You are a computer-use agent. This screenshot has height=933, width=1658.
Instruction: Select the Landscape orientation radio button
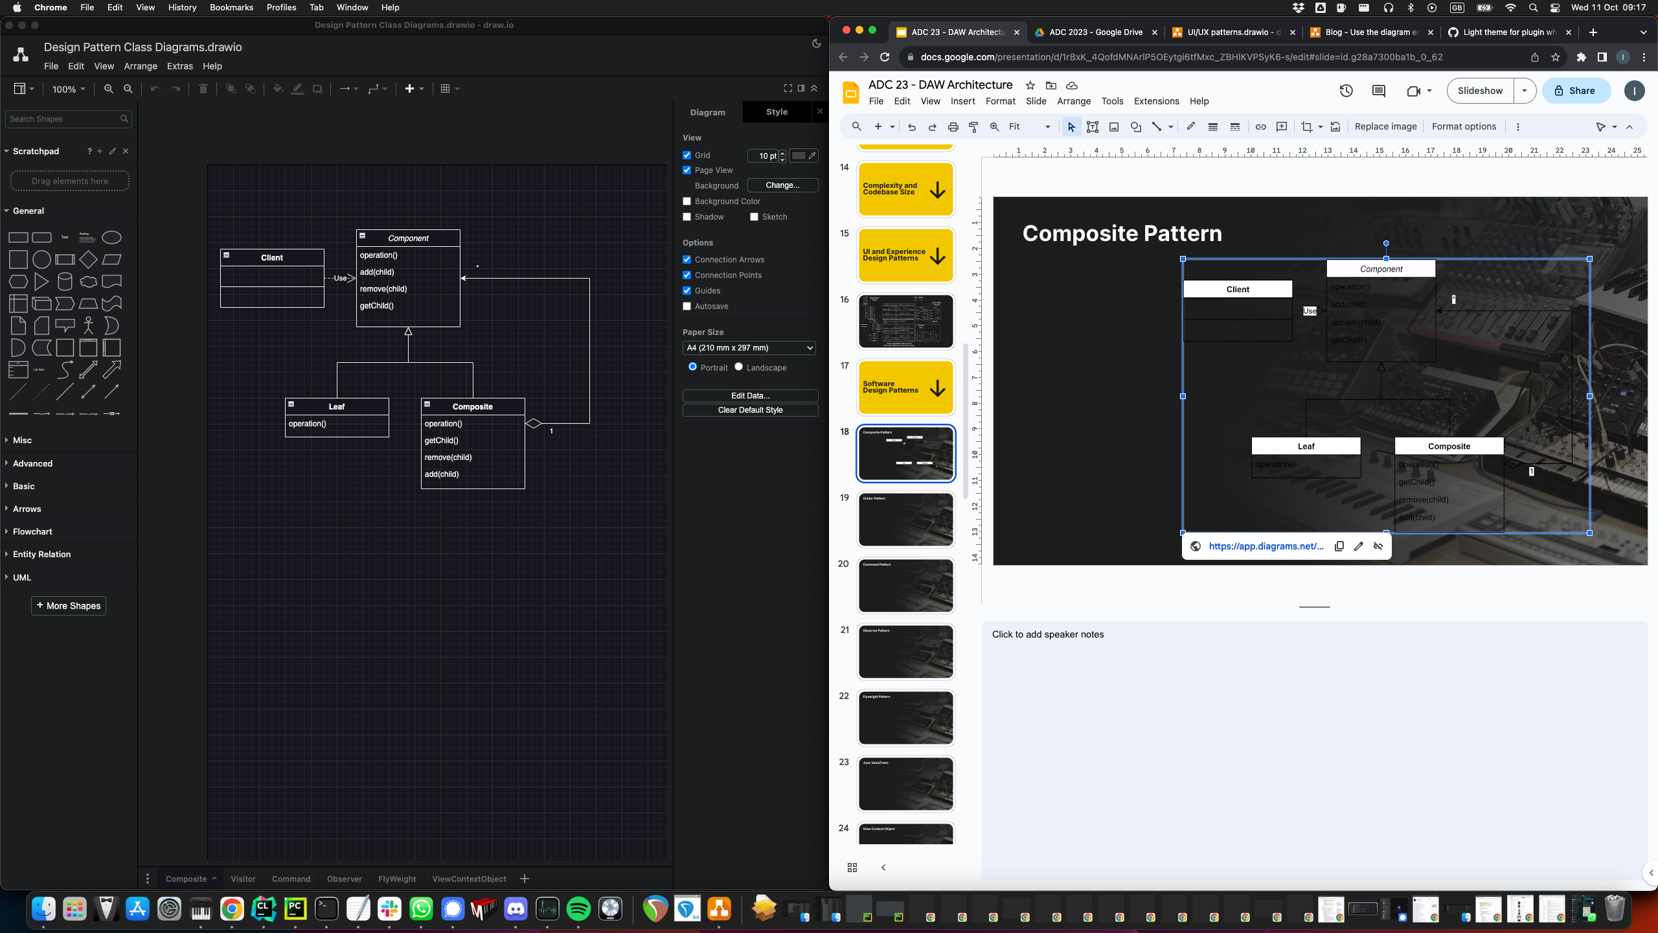tap(739, 367)
